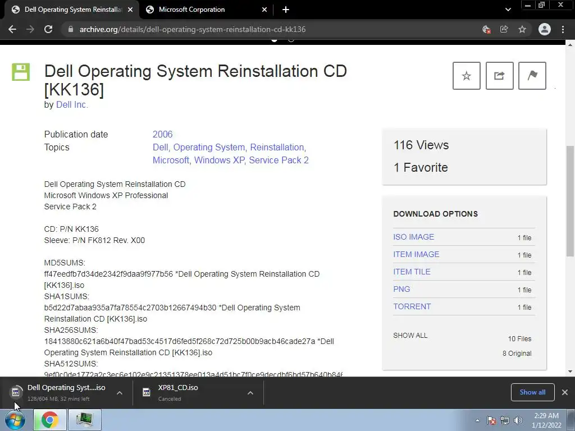Image resolution: width=575 pixels, height=431 pixels.
Task: Click the browser forward arrow
Action: [x=30, y=29]
